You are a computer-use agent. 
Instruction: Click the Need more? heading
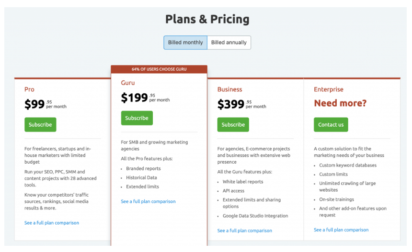click(x=340, y=103)
